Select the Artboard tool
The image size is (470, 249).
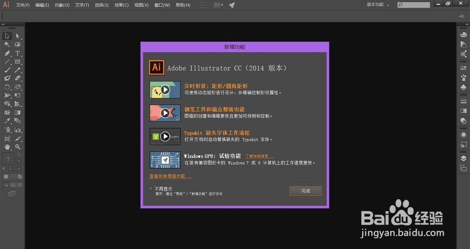point(7,139)
